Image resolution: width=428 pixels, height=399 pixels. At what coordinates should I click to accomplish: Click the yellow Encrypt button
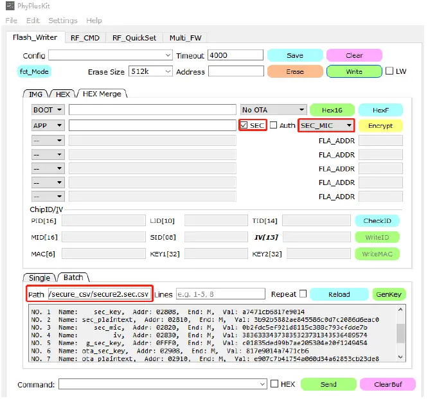(380, 125)
